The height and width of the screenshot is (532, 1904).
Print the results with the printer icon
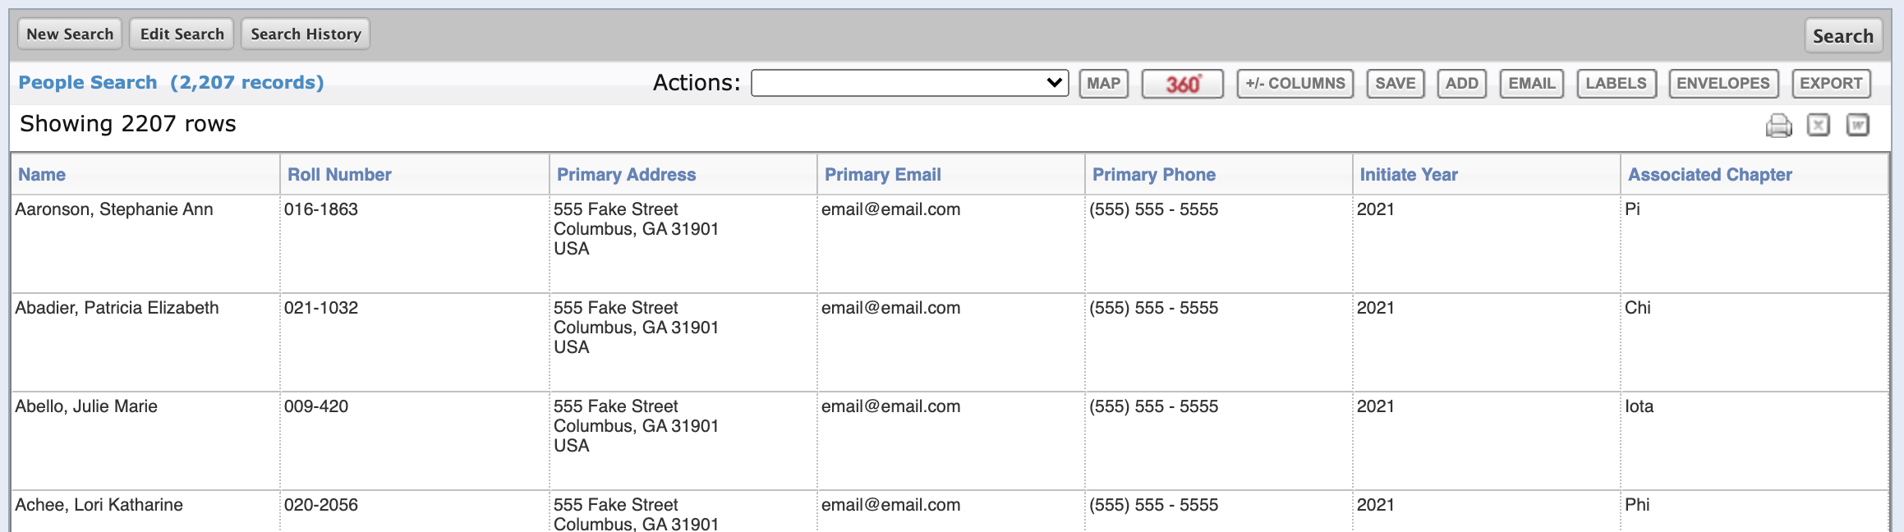point(1778,126)
